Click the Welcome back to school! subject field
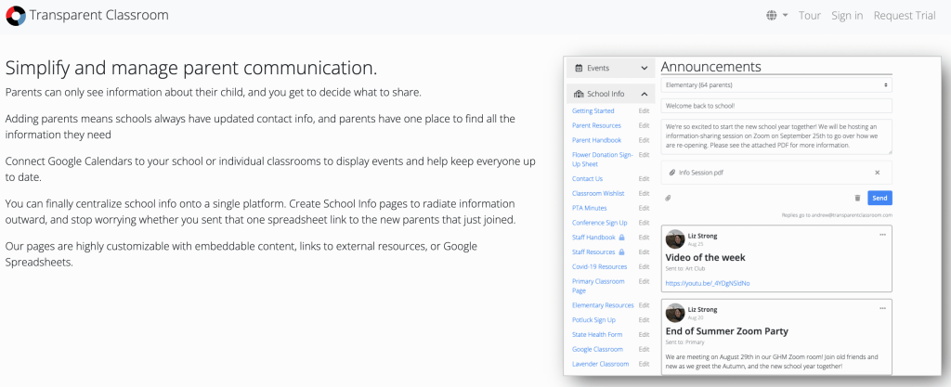Viewport: 951px width, 387px height. coord(775,106)
